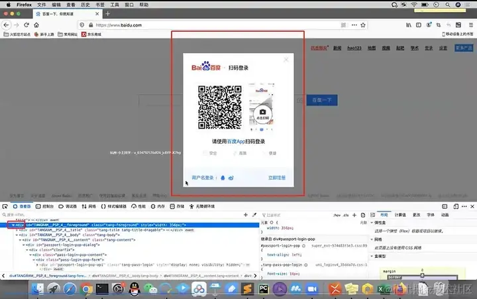This screenshot has height=299, width=477.
Task: Select the 更改 Changes sidebar tab
Action: (417, 215)
